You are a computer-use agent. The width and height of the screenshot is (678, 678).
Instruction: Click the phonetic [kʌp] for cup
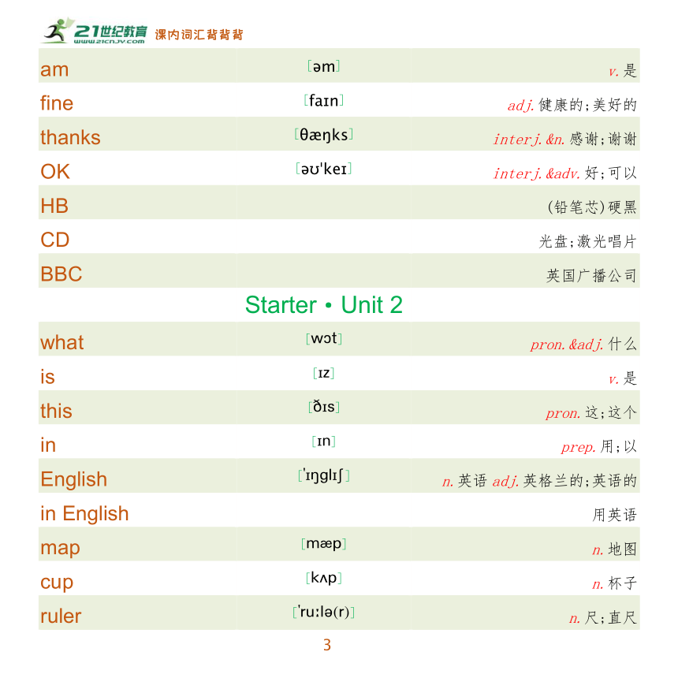pos(323,578)
